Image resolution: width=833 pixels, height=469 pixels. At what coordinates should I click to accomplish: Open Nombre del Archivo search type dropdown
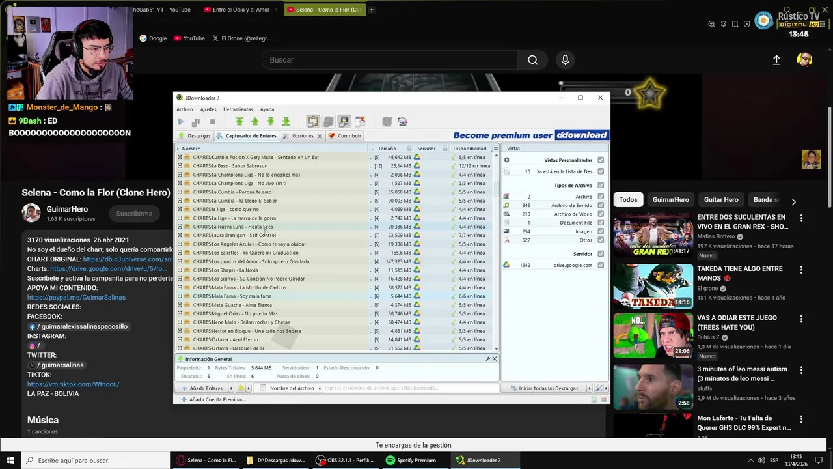319,388
